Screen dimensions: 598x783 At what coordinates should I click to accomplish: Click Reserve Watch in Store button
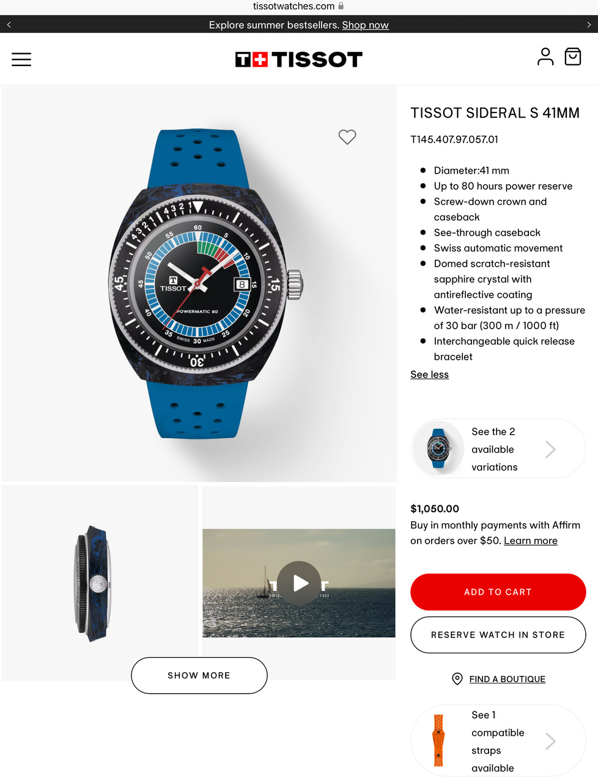[x=498, y=635]
